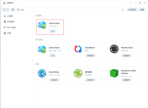Click the Resilio Sync title
Viewport: 148px width, 108px height.
pos(127,48)
